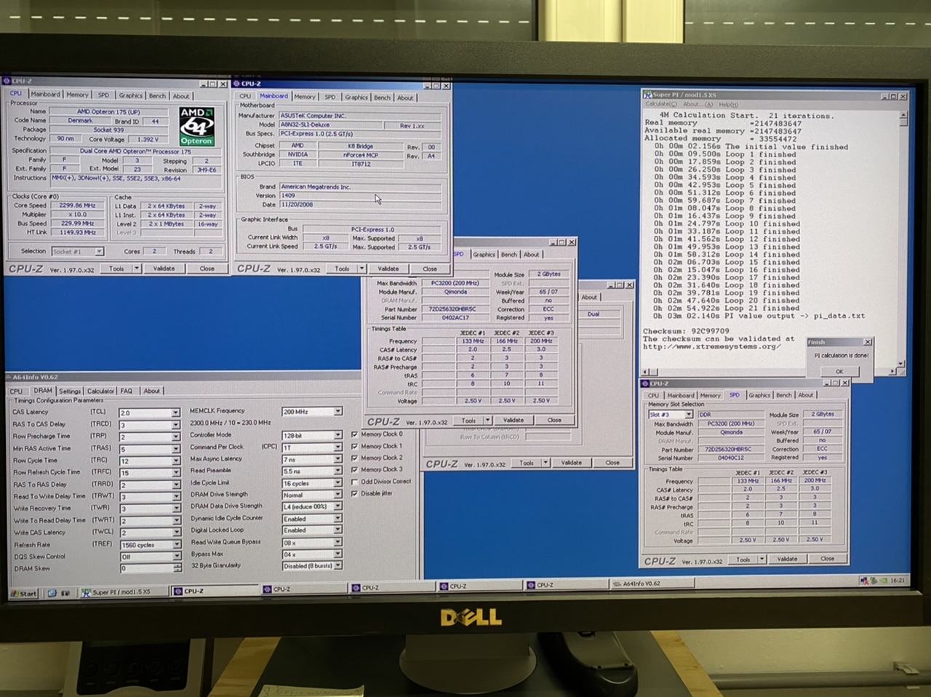Click the first system tray icon
This screenshot has width=931, height=697.
(864, 581)
